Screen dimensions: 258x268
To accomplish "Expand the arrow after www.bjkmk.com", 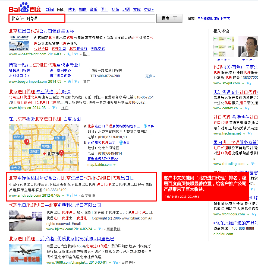I will (95, 229).
